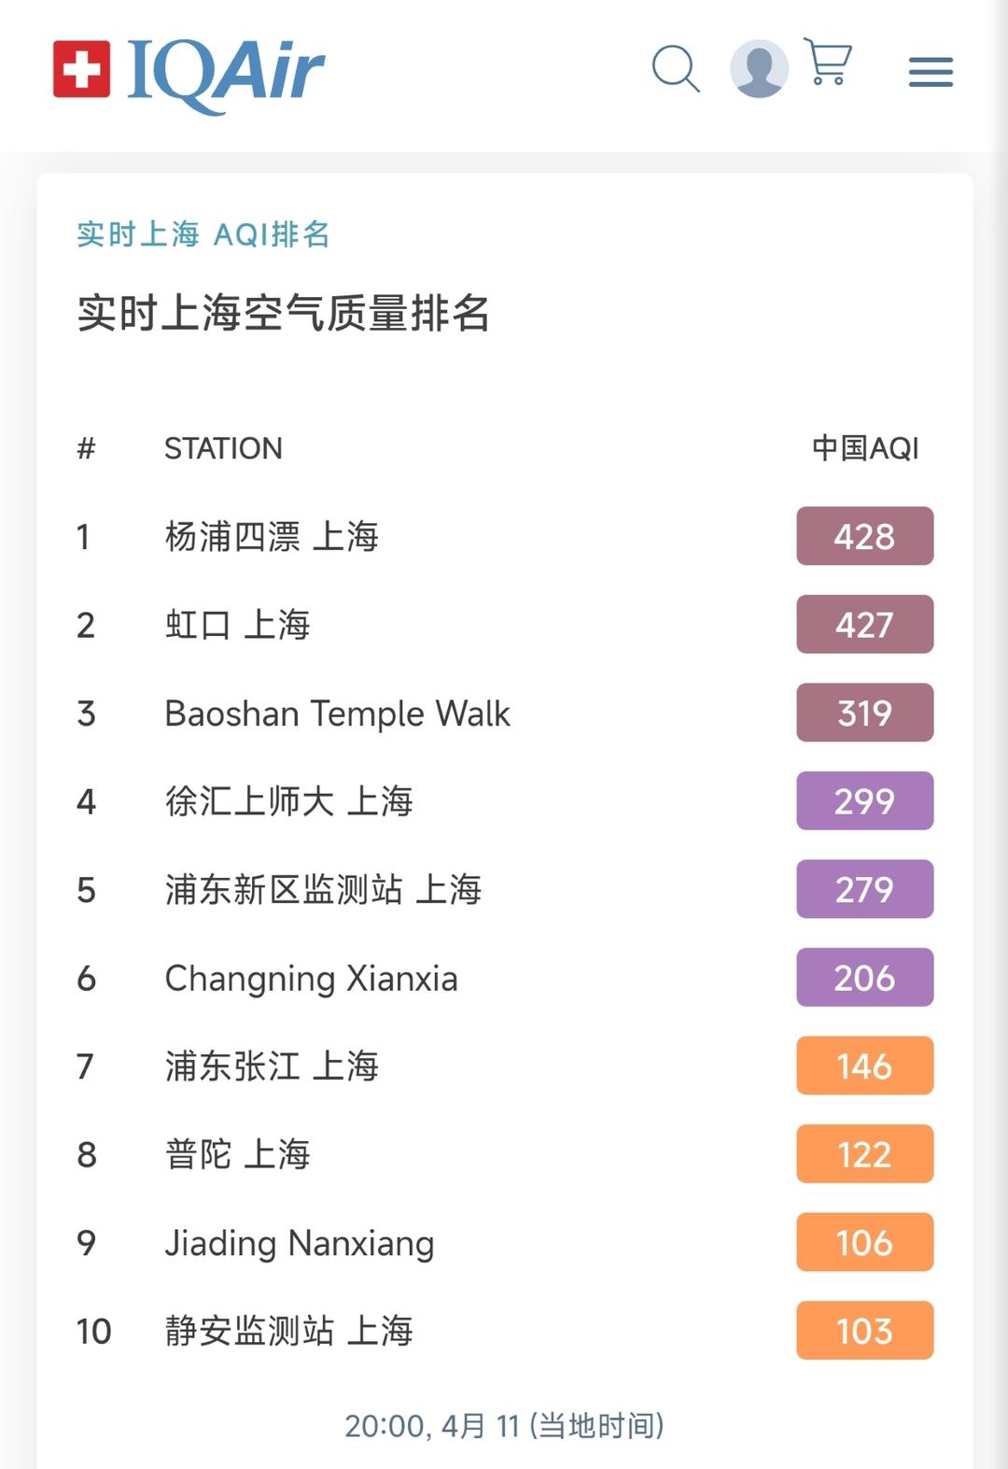Screen dimensions: 1008x1469
Task: Click the IQAir logo
Action: 189,71
